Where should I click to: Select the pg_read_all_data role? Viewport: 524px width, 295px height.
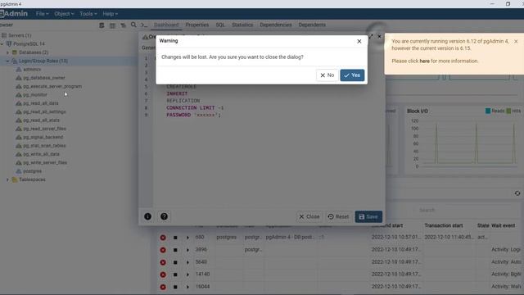(x=40, y=103)
